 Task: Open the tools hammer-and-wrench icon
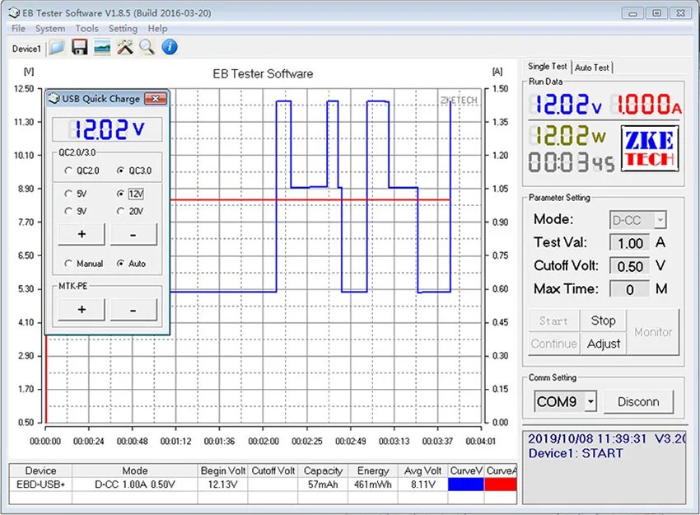(125, 47)
